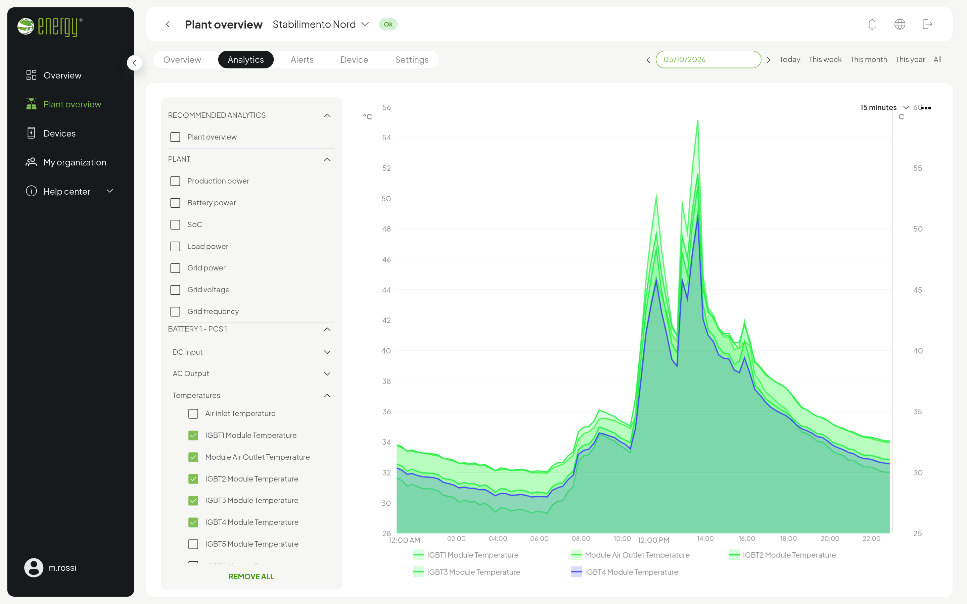Open the 15 minutes interval dropdown
This screenshot has height=604, width=967.
pos(884,107)
